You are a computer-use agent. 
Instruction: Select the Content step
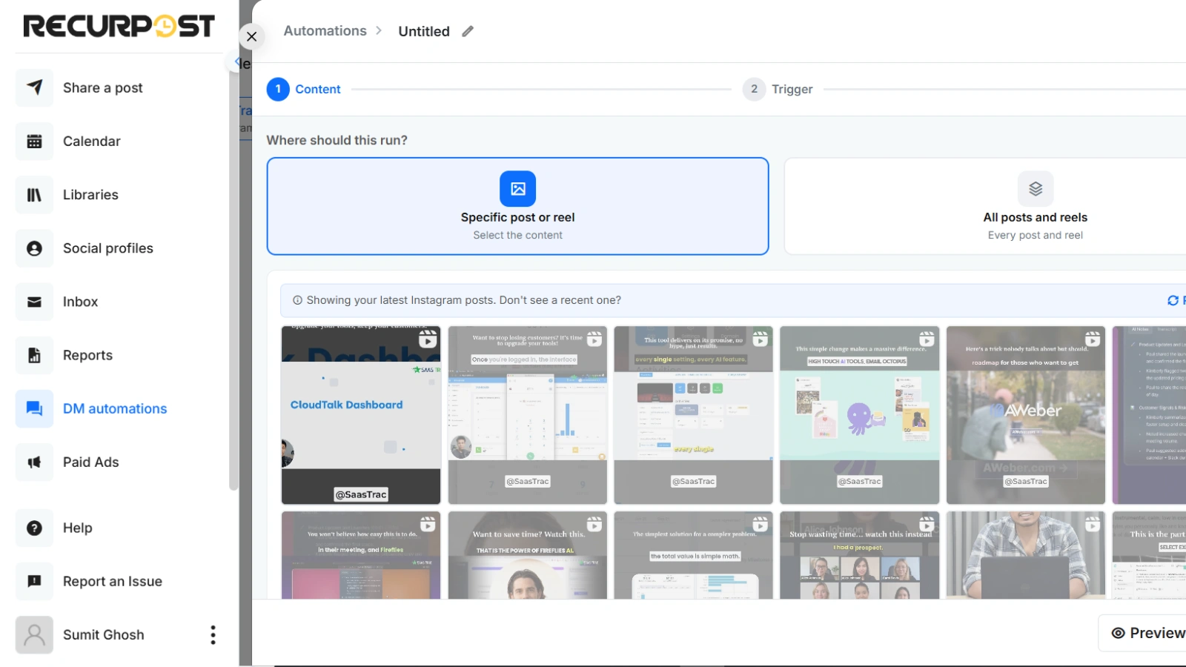pos(304,89)
